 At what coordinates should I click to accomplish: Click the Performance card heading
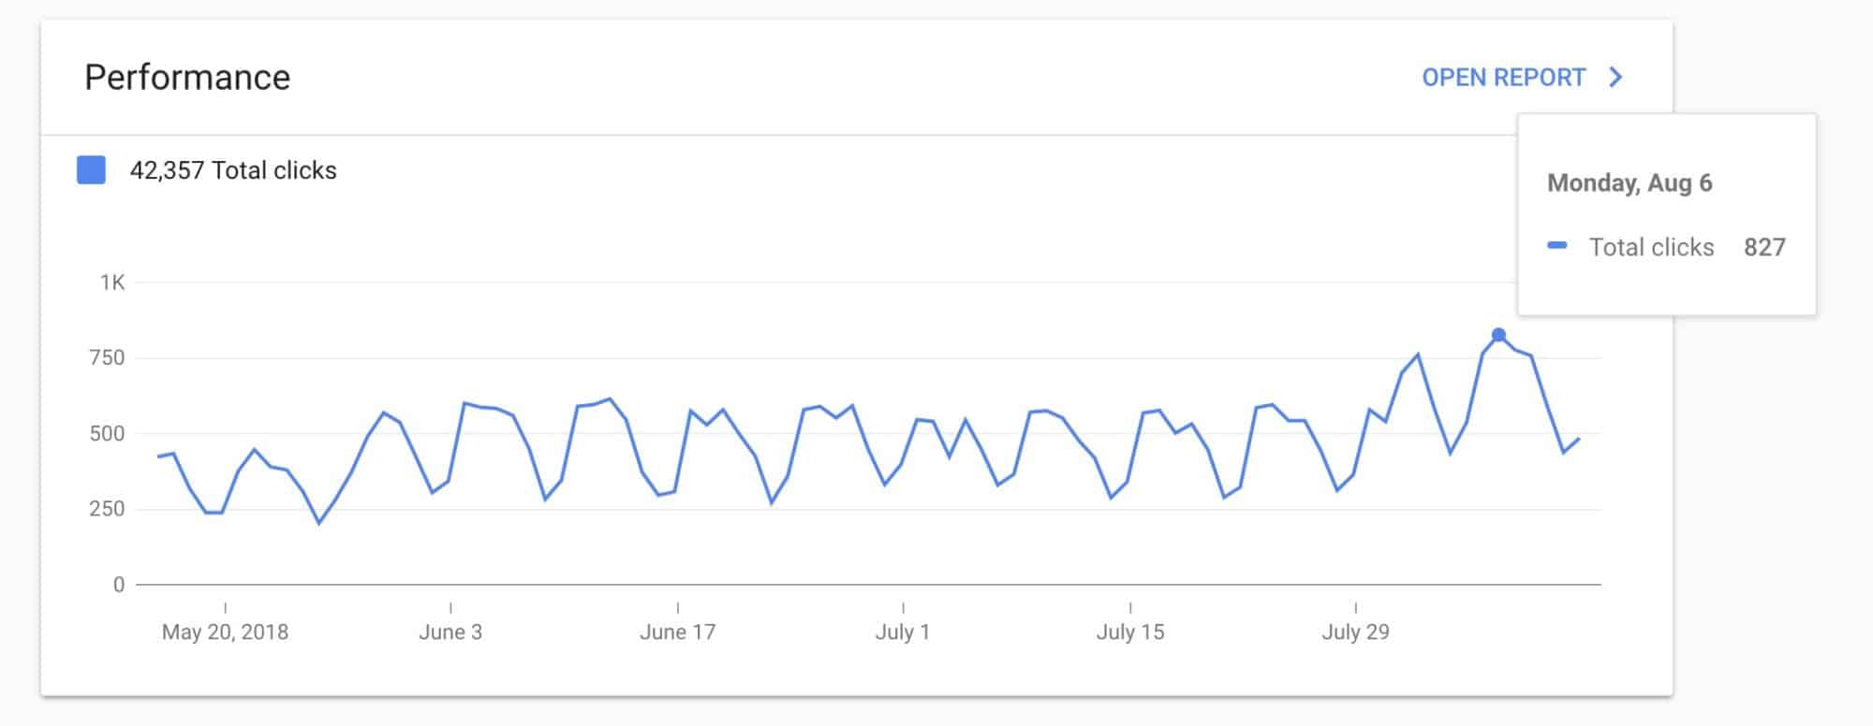tap(187, 78)
